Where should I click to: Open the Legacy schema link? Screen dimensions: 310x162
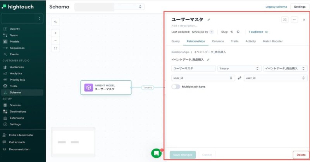(276, 7)
